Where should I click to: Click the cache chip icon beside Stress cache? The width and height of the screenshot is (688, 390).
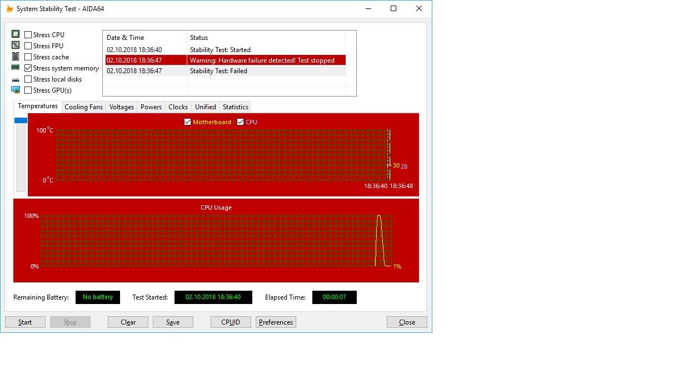coord(16,57)
